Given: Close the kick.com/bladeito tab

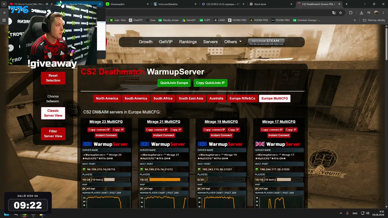Looking at the screenshot, I should point(196,4).
